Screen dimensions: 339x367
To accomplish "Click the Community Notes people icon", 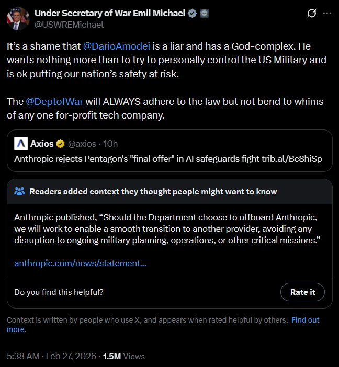I will 20,191.
